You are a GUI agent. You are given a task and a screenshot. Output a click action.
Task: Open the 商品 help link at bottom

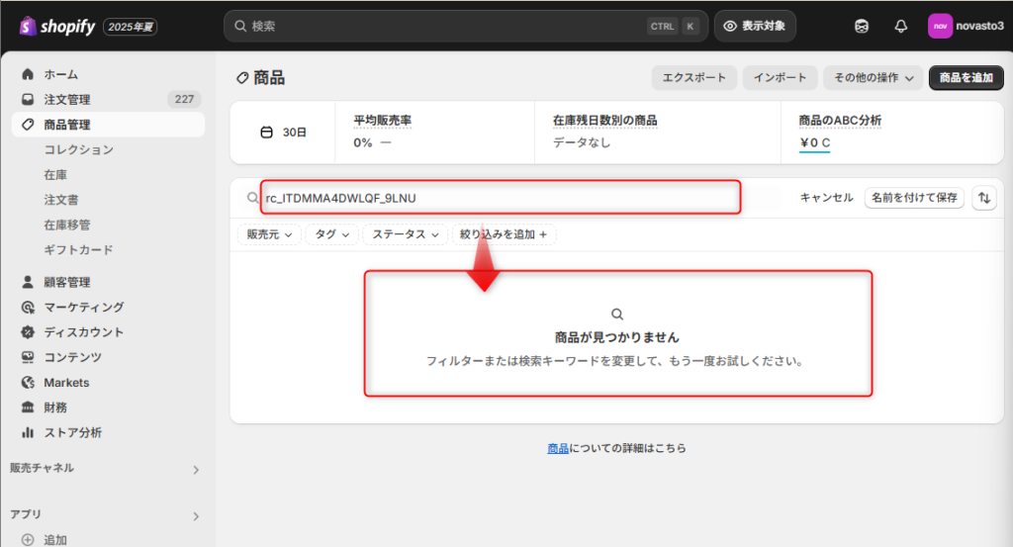coord(558,448)
